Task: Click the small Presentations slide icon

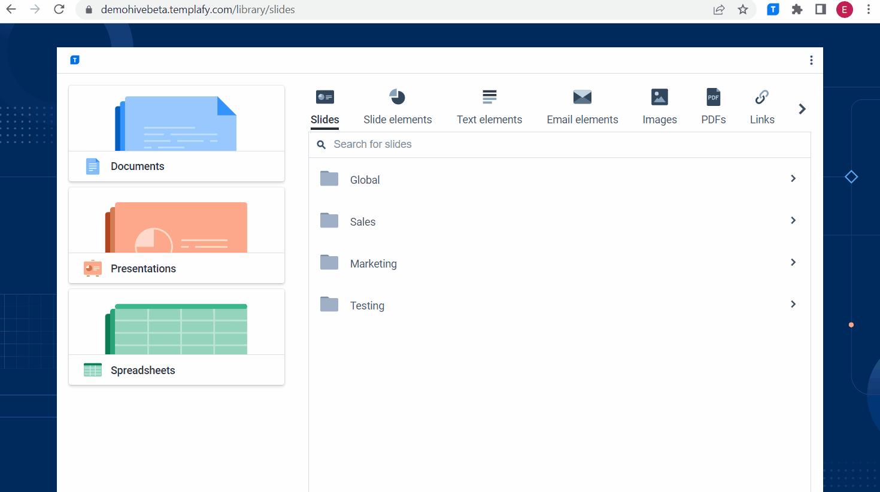Action: (93, 268)
